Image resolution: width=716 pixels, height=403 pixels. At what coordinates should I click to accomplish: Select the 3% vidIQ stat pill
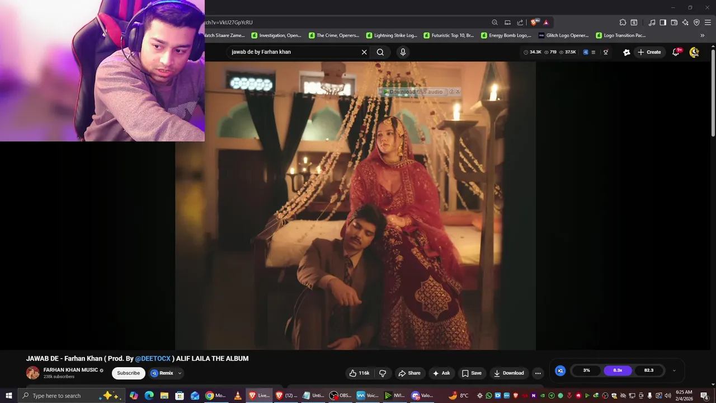586,370
